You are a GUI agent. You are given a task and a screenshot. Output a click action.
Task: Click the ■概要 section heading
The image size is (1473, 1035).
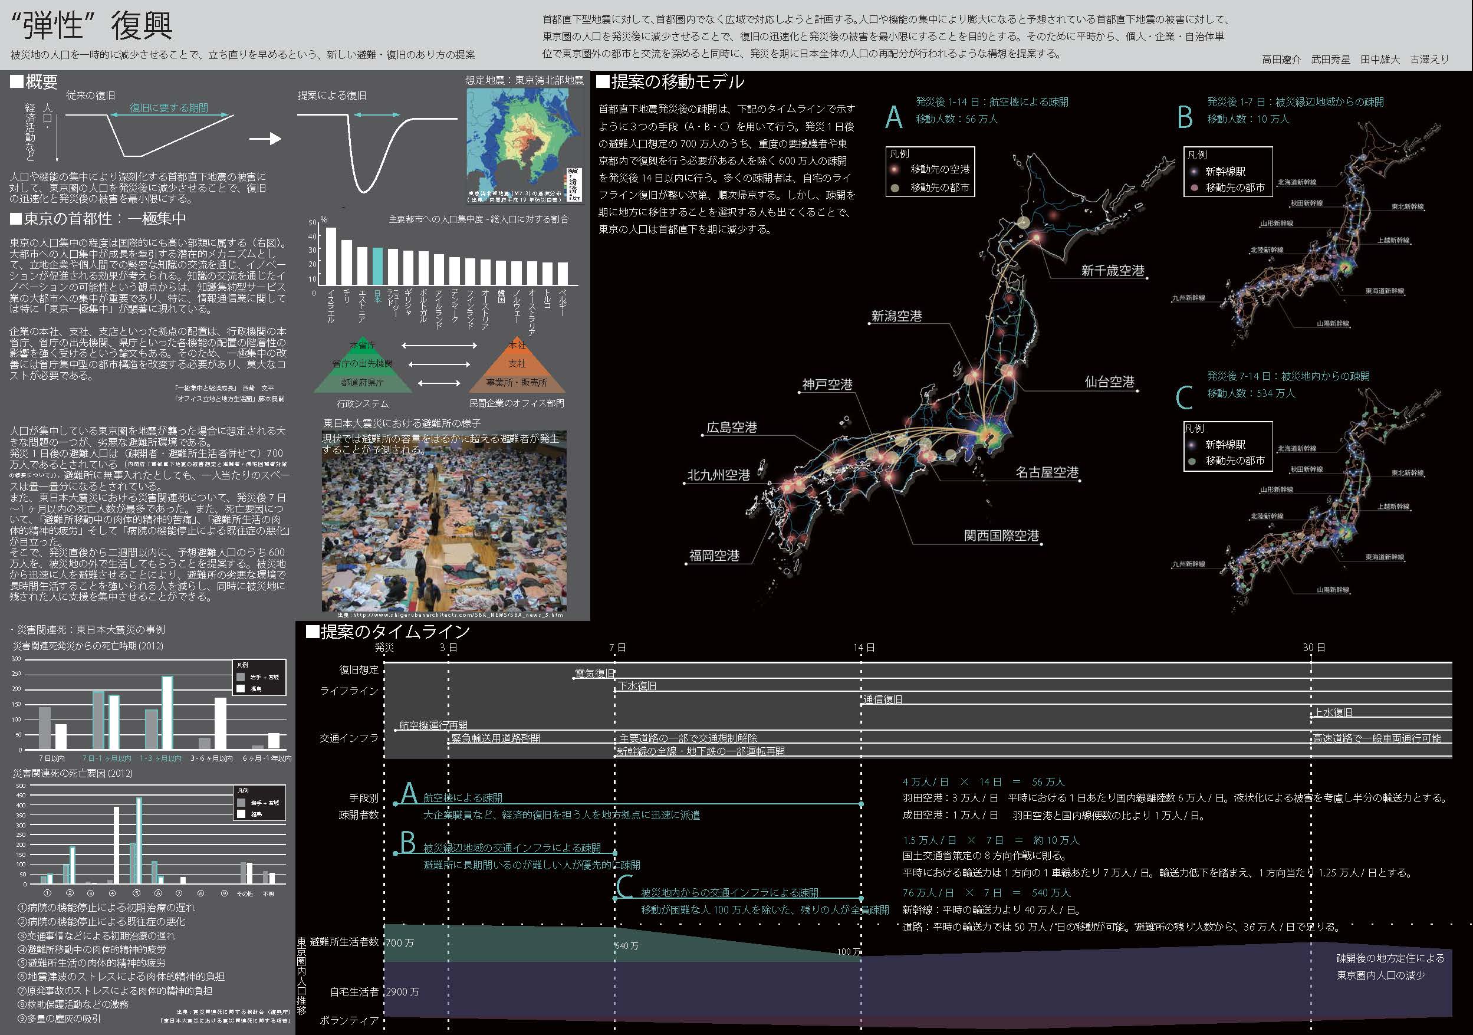pos(34,81)
